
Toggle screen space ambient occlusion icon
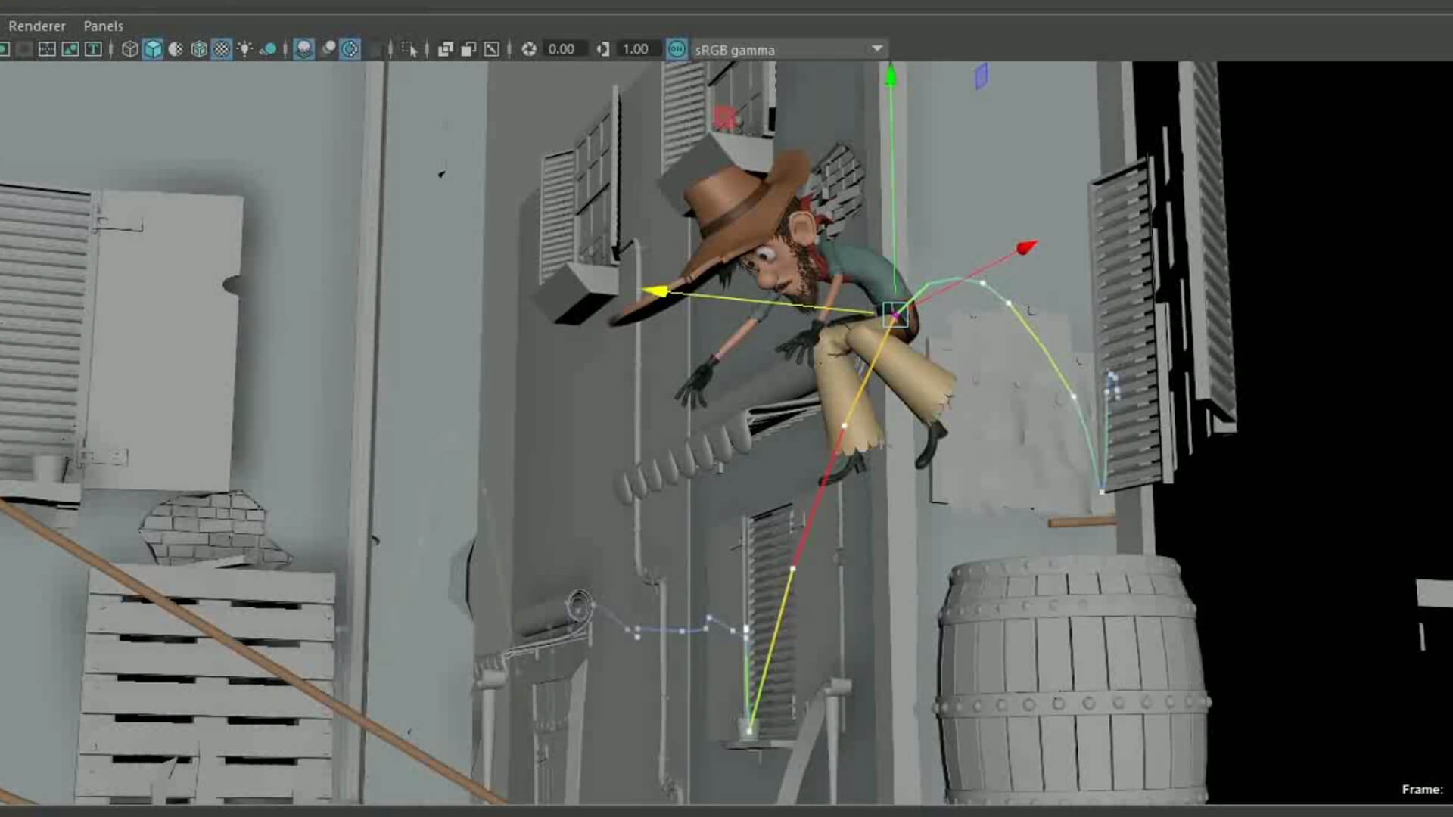[x=304, y=49]
